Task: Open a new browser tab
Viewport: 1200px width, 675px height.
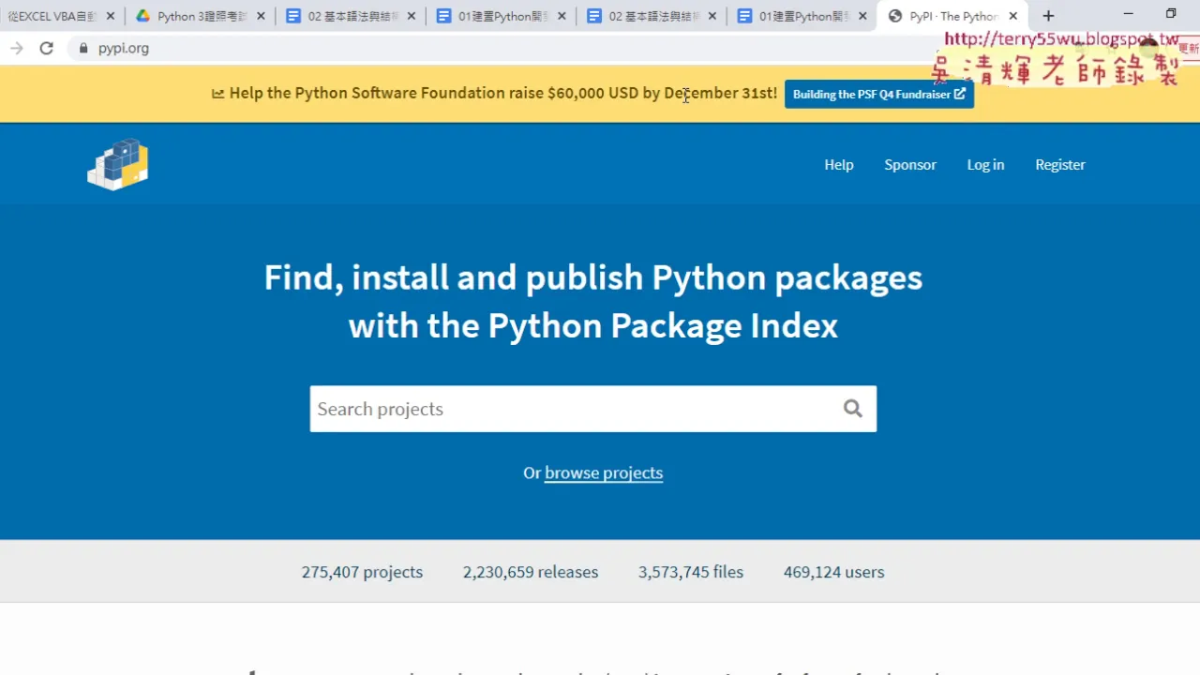Action: [1048, 16]
